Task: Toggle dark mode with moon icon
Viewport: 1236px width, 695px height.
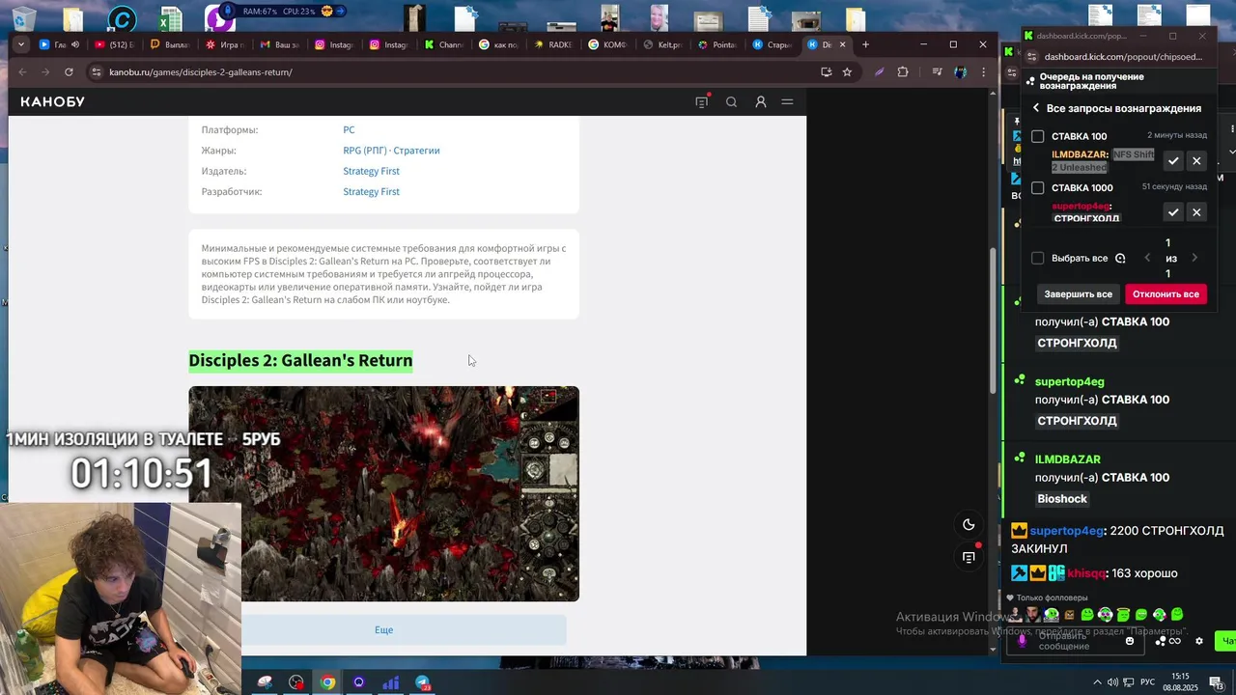Action: click(x=969, y=524)
